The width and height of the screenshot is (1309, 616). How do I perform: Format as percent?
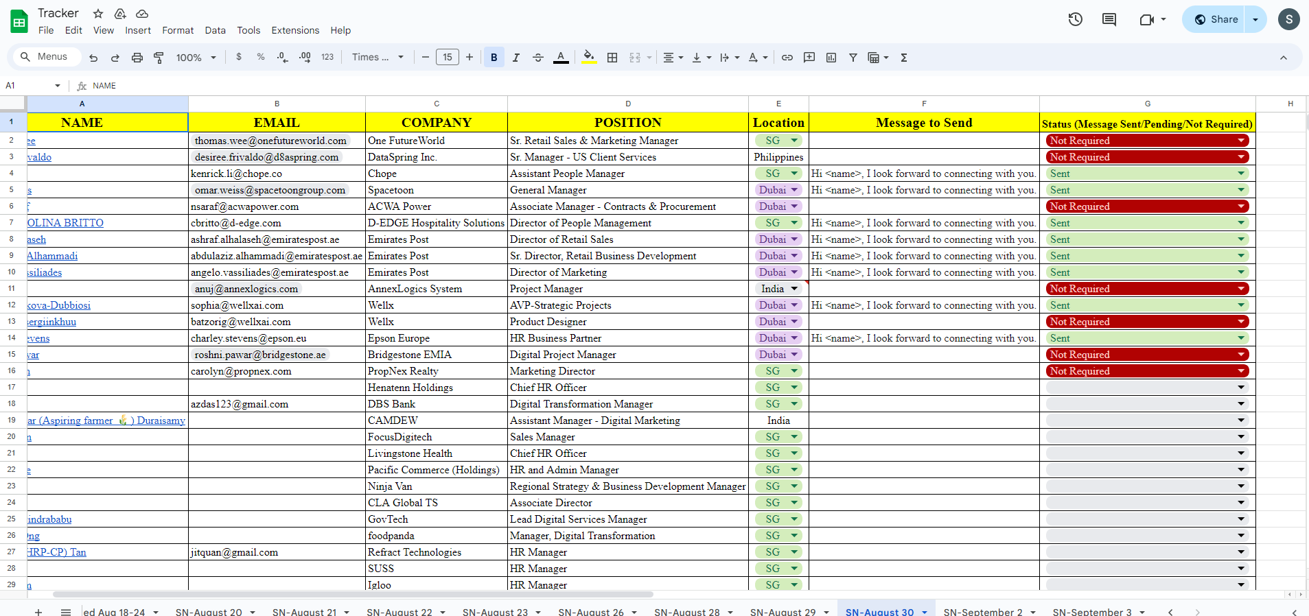click(261, 57)
